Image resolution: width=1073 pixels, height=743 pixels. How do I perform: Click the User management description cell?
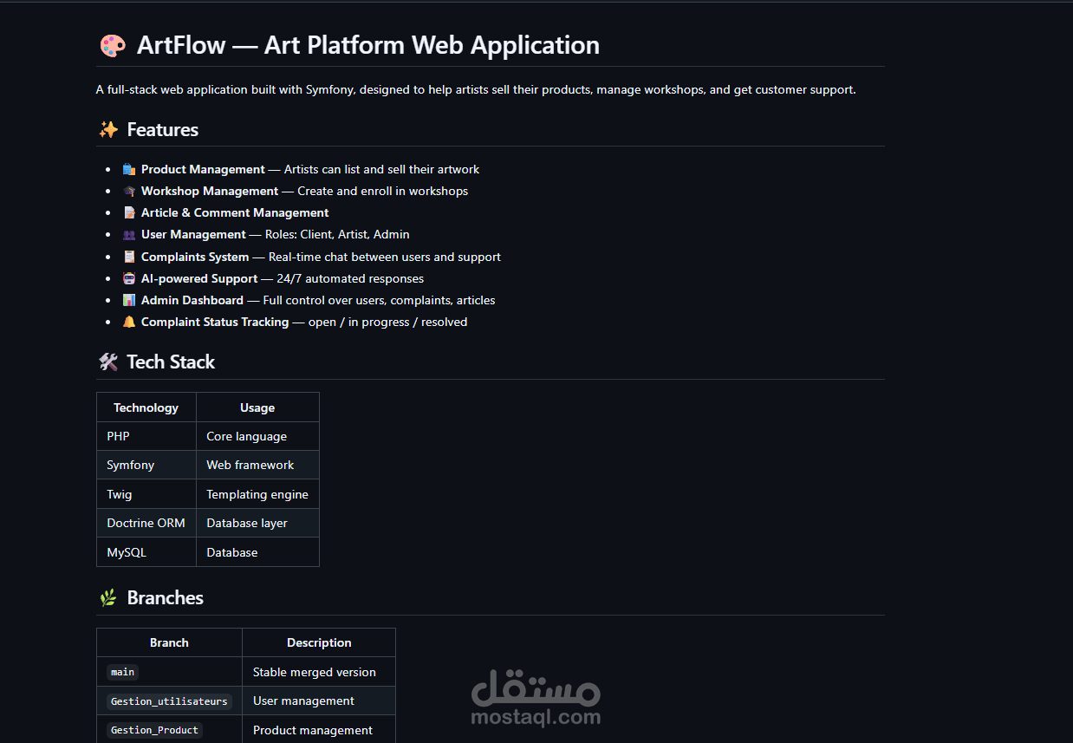[x=319, y=701]
